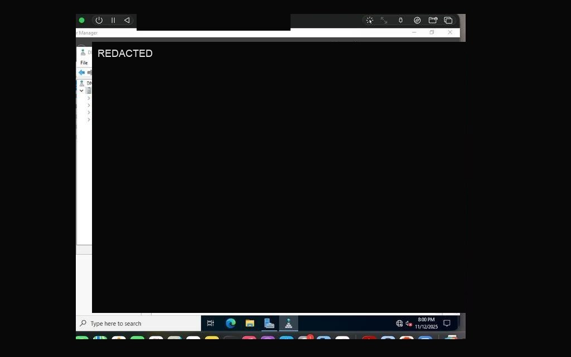Open the shared folders icon
571x357 pixels.
(x=433, y=21)
